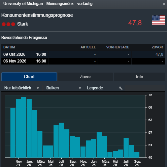This screenshot has height=167, width=167.
Task: Select the 09 Okt 2026 event row
Action: [83, 54]
